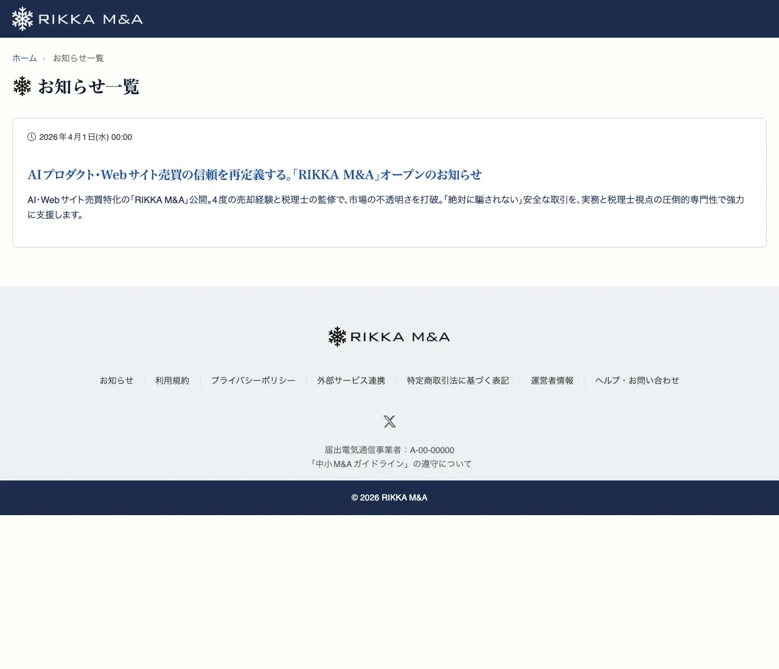779x669 pixels.
Task: Go to the ホーム breadcrumb link
Action: tap(24, 58)
